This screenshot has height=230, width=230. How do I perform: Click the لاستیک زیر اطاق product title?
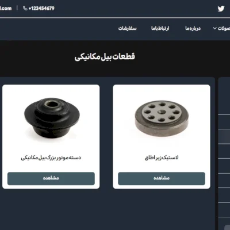coord(162,158)
